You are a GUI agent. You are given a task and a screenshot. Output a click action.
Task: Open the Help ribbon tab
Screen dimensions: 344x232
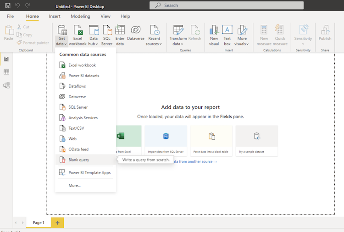point(125,16)
